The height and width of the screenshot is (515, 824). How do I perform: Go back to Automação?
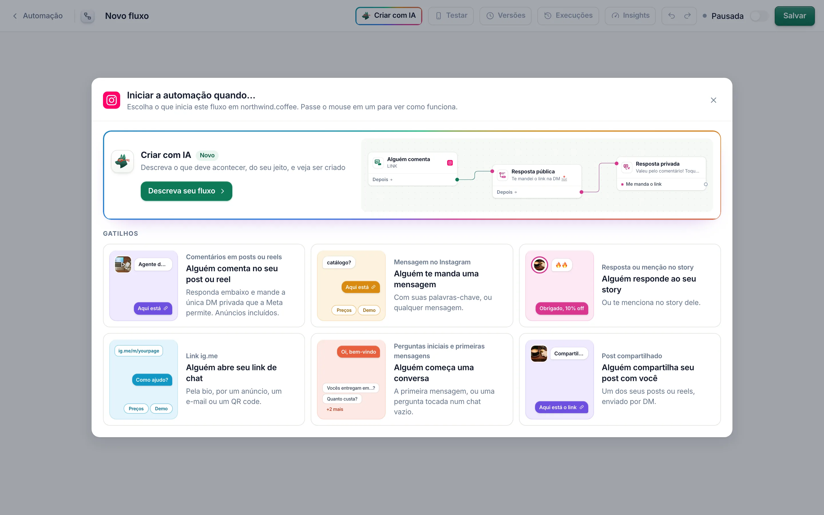37,16
